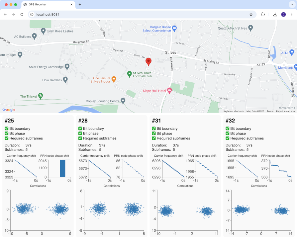Open the Copley Scouting Centre pin
The image size is (297, 237).
[123, 101]
